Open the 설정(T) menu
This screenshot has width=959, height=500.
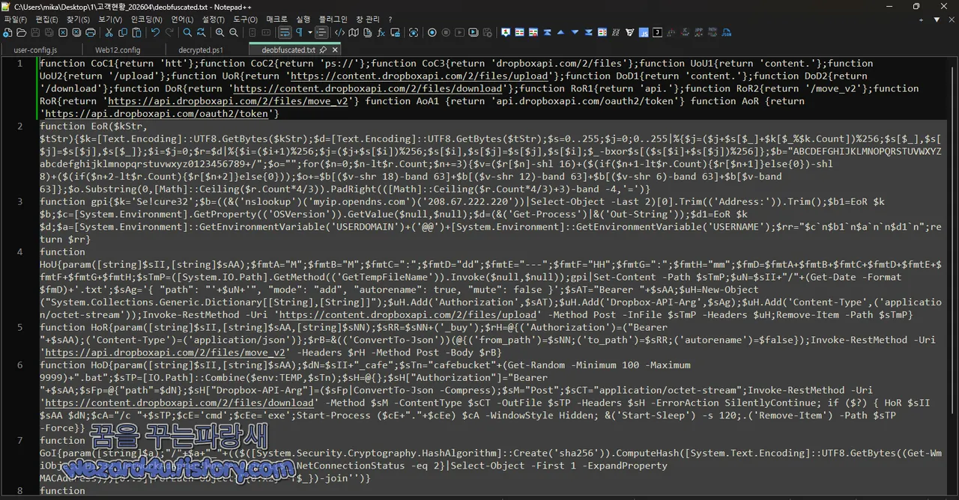[214, 19]
